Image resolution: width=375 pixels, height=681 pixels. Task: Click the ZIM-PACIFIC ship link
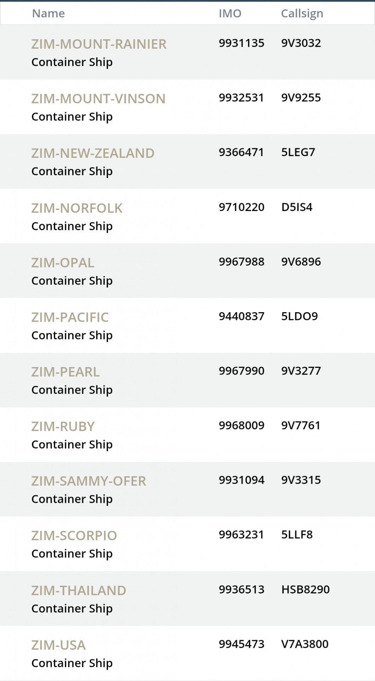click(x=70, y=317)
